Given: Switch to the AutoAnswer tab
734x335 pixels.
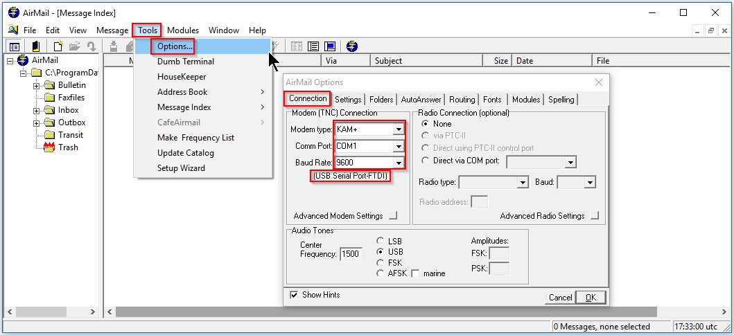Looking at the screenshot, I should 421,100.
